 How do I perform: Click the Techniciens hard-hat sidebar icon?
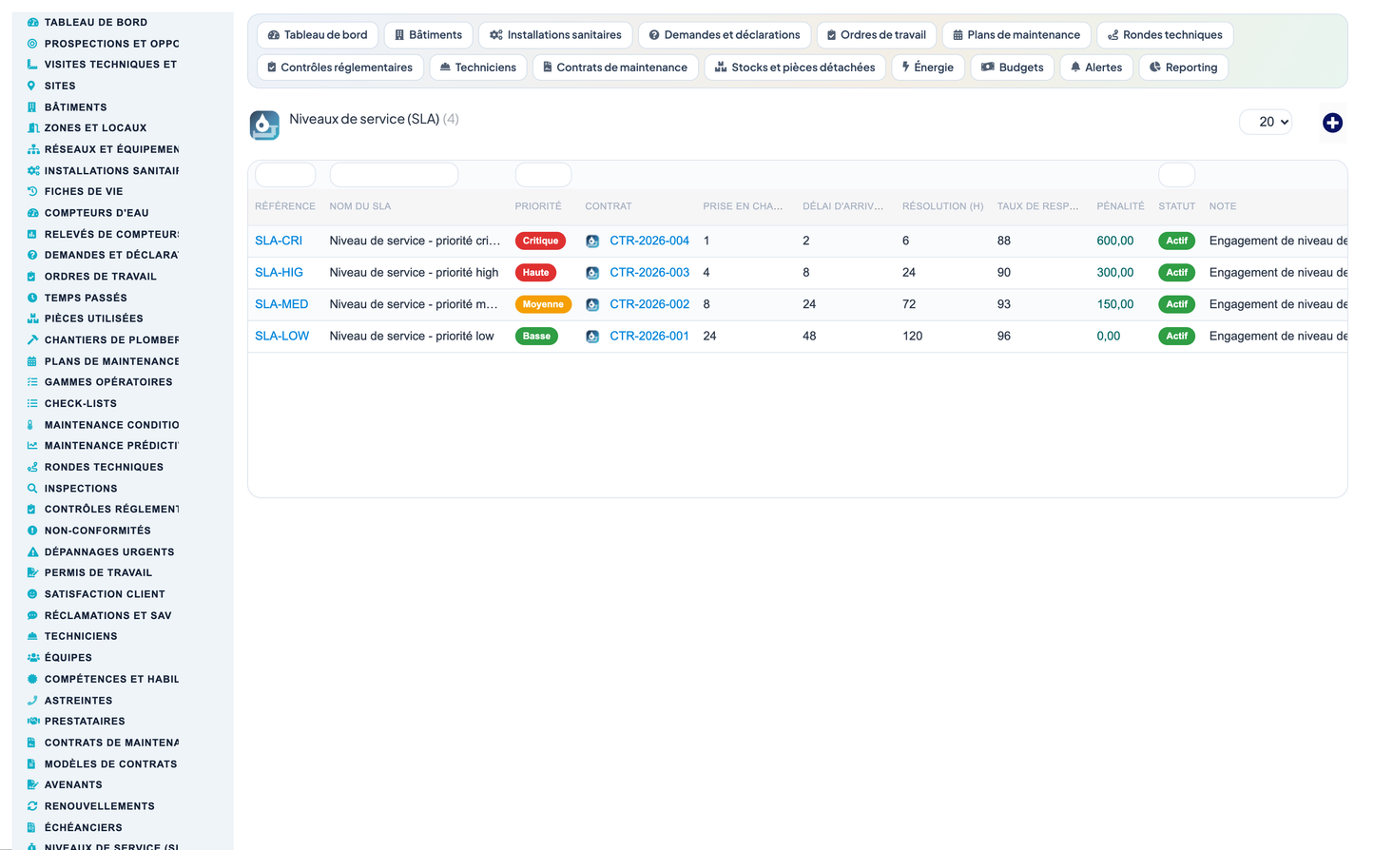click(32, 636)
